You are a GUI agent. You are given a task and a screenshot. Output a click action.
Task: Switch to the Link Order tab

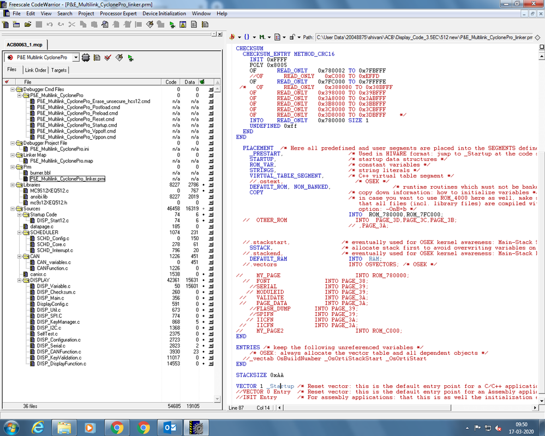coord(35,70)
